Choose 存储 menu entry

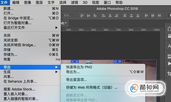click(x=30, y=50)
